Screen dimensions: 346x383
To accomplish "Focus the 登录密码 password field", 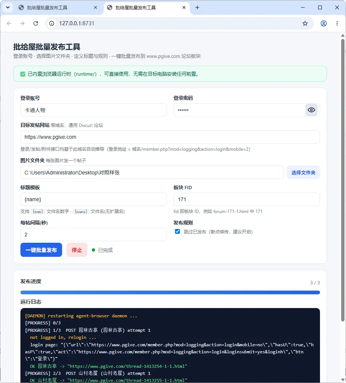I will click(x=239, y=110).
